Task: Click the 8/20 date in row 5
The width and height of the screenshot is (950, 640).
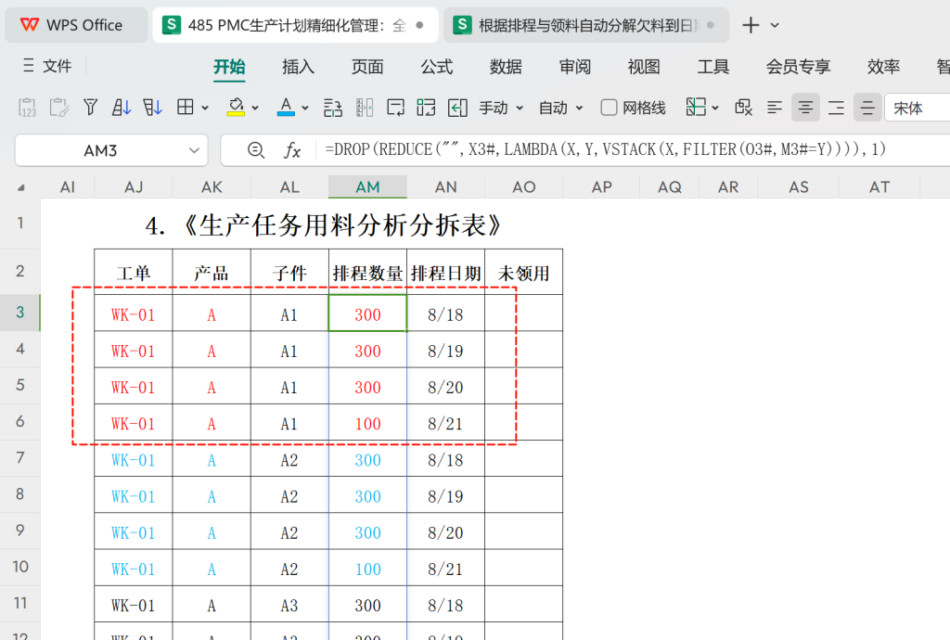Action: (445, 387)
